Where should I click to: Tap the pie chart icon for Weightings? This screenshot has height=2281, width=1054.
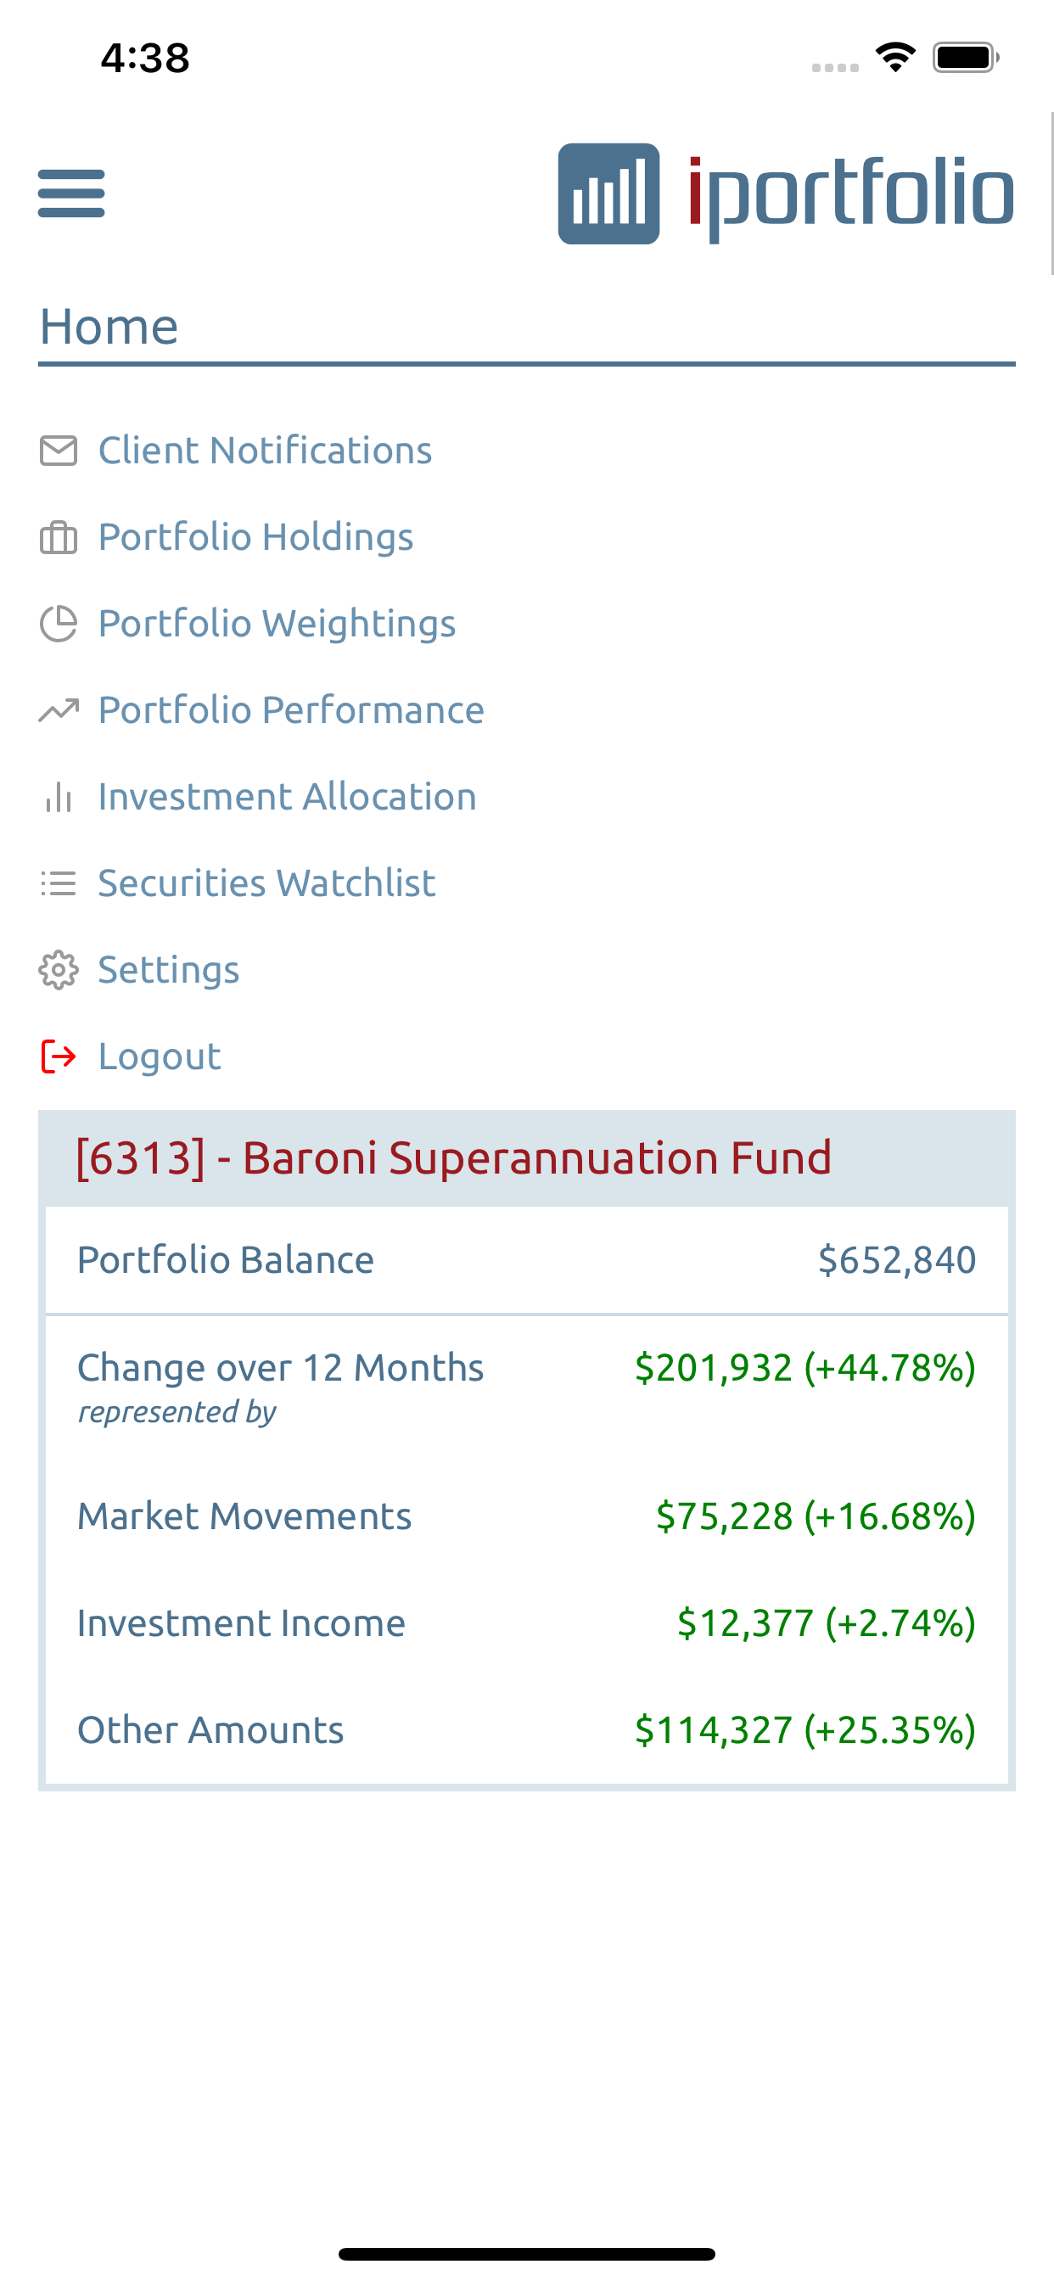pyautogui.click(x=59, y=624)
